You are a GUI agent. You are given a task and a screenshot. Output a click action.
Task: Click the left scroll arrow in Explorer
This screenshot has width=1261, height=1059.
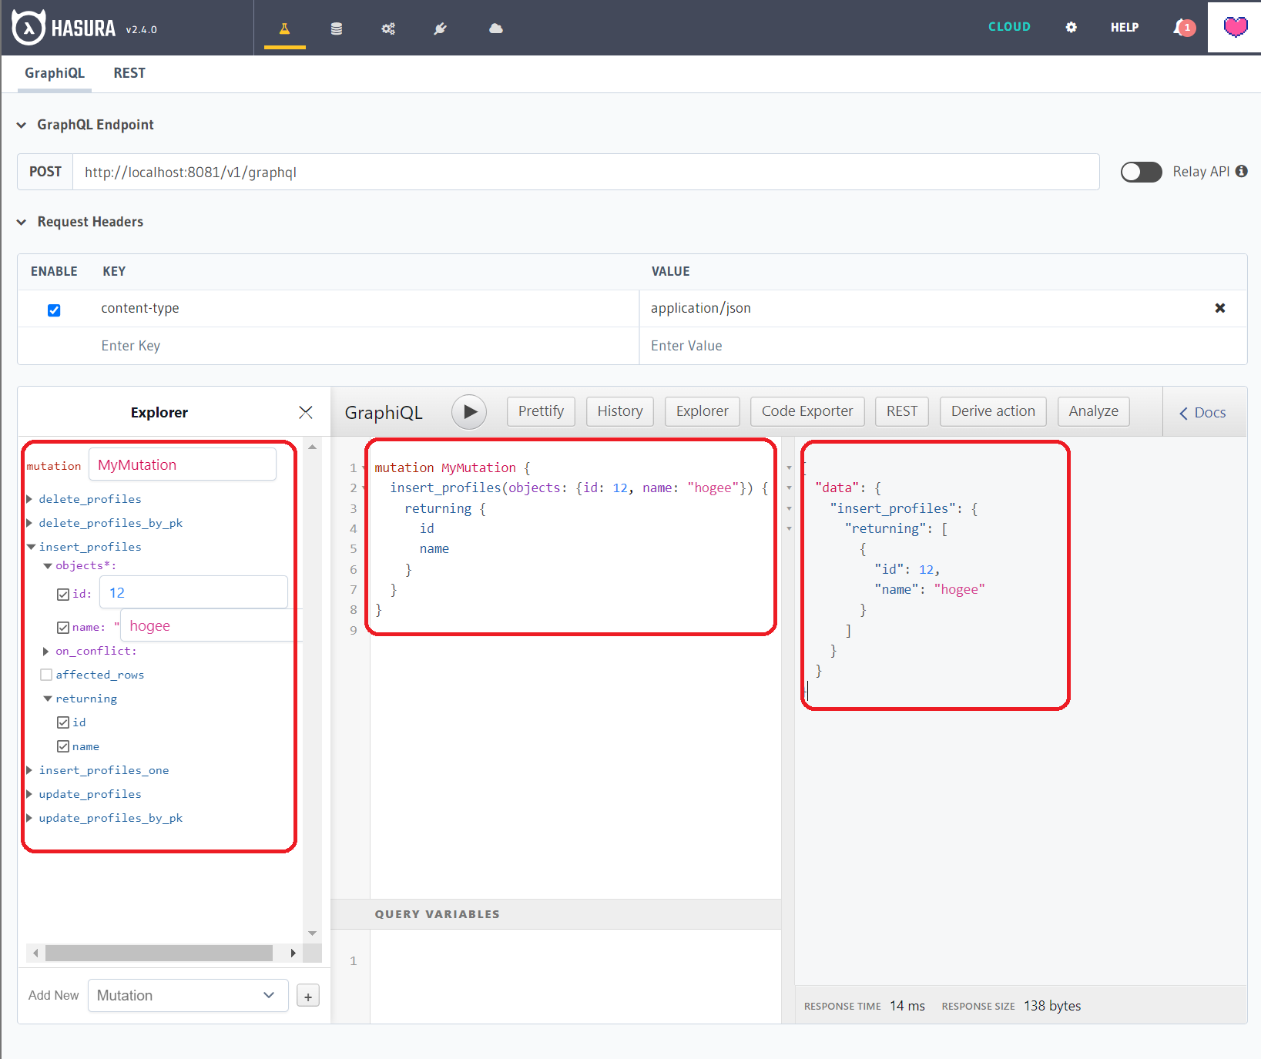(35, 953)
